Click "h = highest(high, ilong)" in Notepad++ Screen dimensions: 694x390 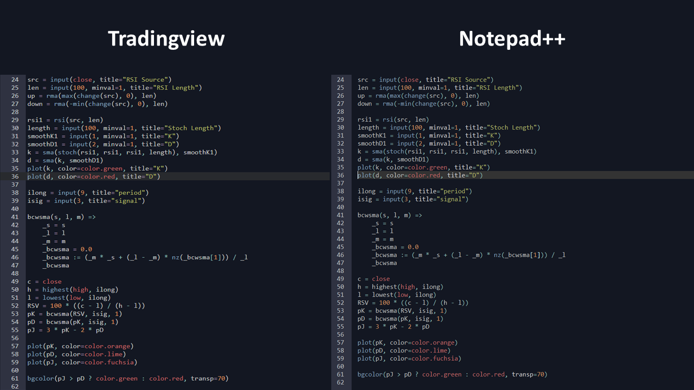[x=401, y=287]
